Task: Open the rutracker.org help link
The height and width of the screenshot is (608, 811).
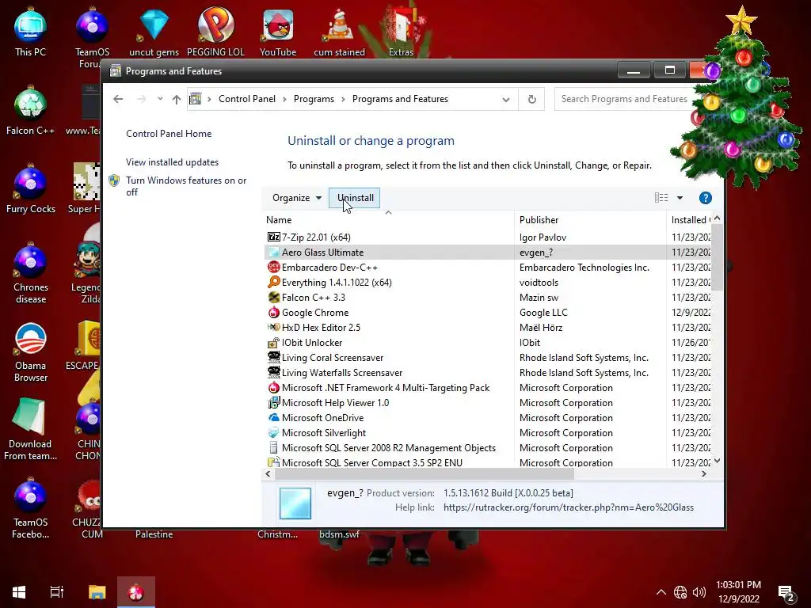Action: click(569, 507)
